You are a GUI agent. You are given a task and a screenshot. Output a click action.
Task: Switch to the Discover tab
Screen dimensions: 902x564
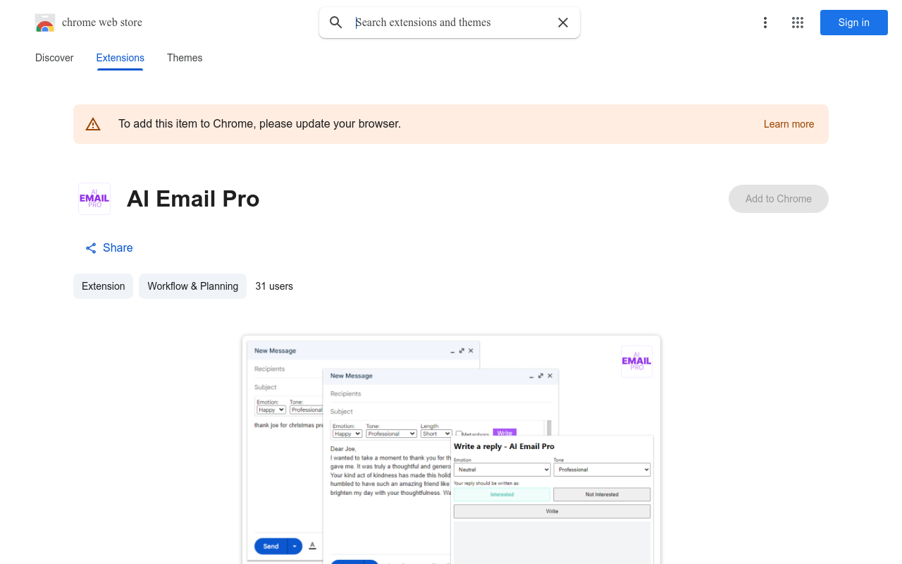[54, 58]
